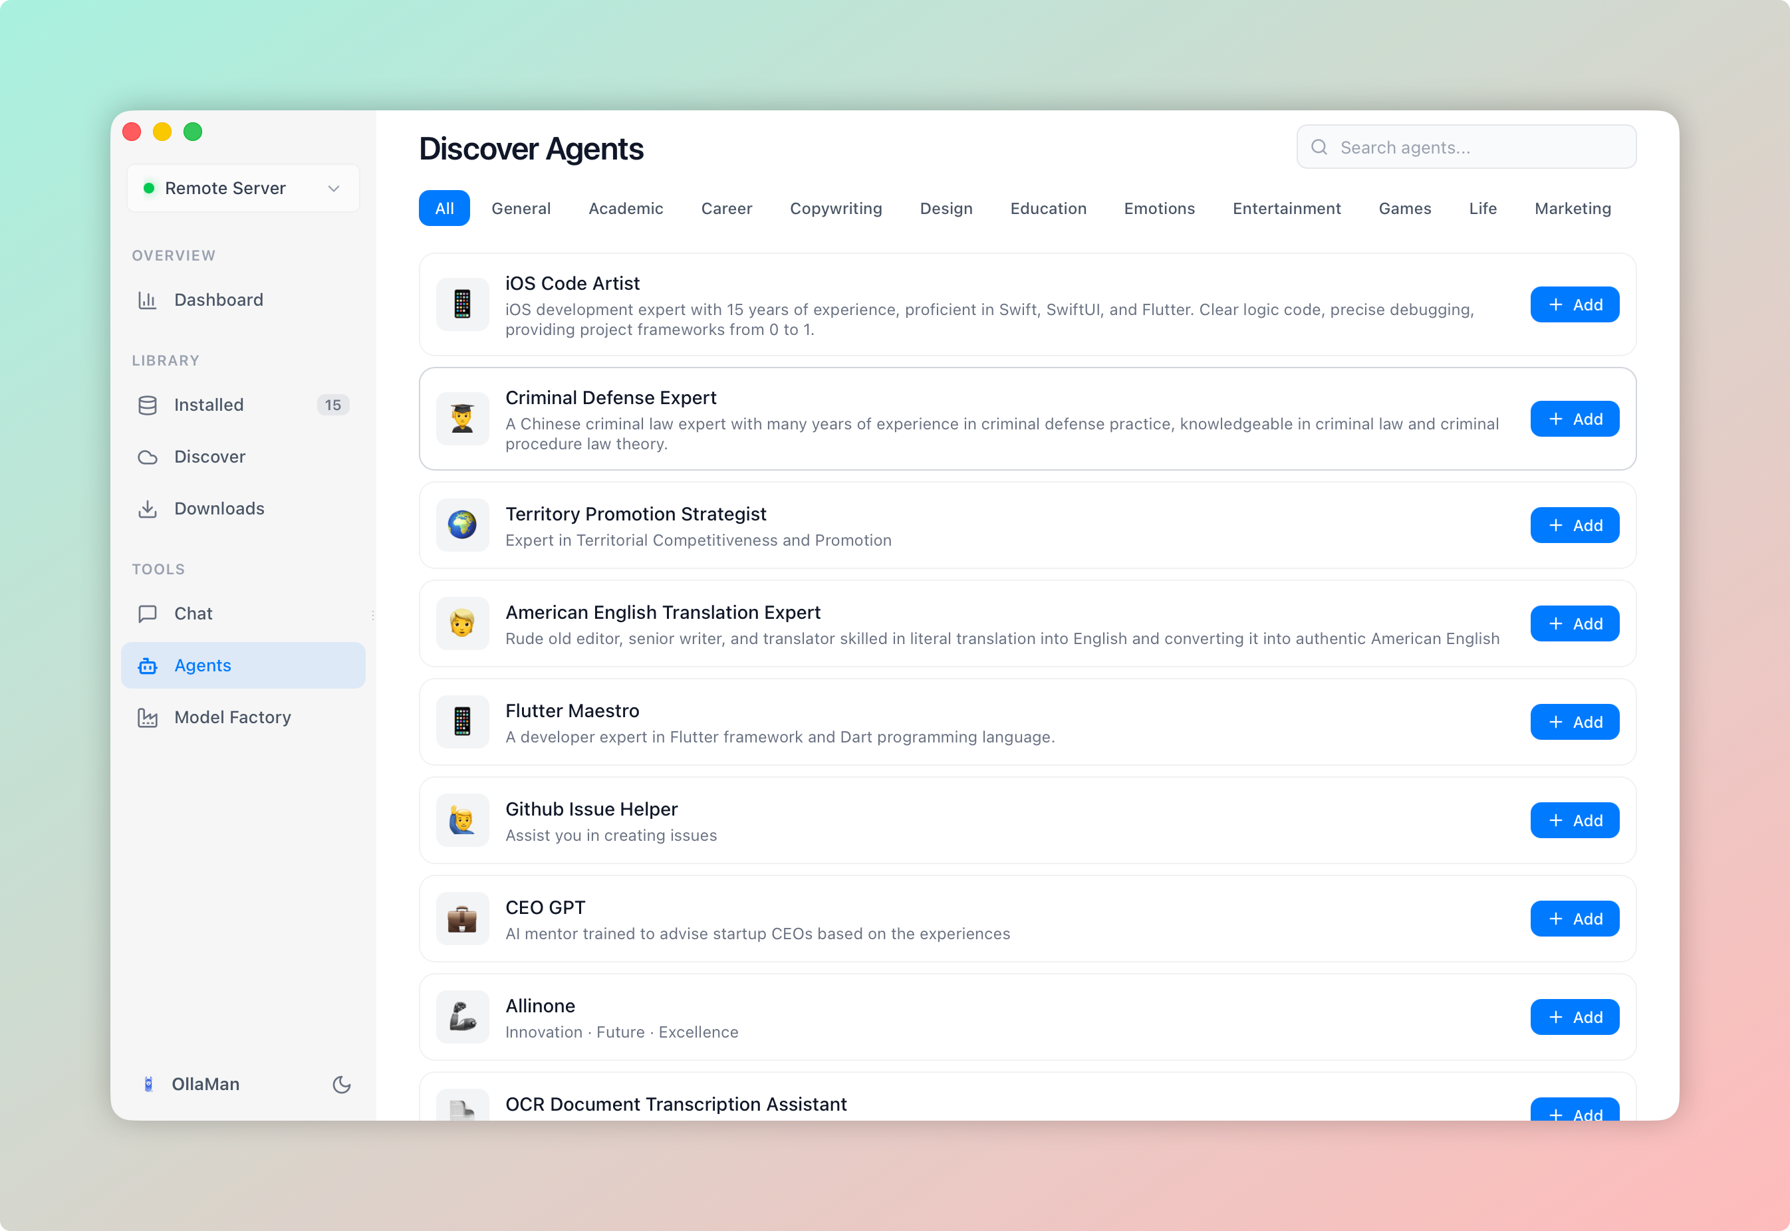Focus the Search agents input field
The image size is (1790, 1231).
1466,148
